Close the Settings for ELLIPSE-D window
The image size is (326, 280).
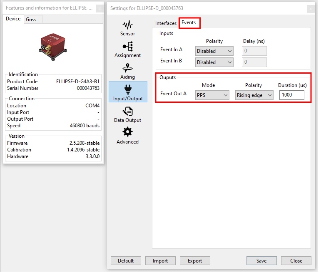point(310,9)
